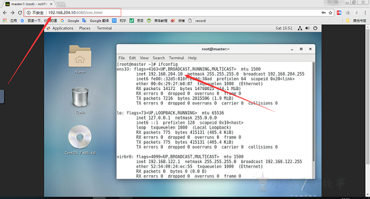Open the CentOS 7 x86_64 disc icon

point(80,140)
